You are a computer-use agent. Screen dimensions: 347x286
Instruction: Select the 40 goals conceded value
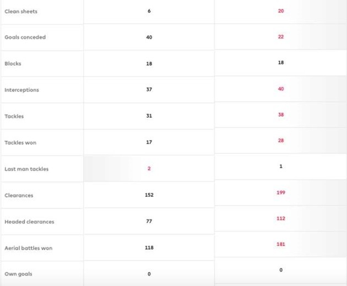pos(149,37)
